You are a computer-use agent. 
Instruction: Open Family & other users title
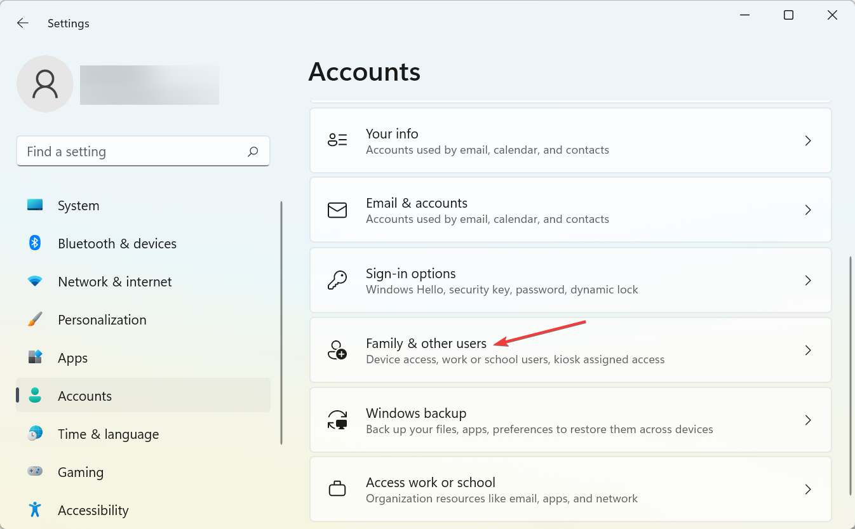[x=426, y=344]
